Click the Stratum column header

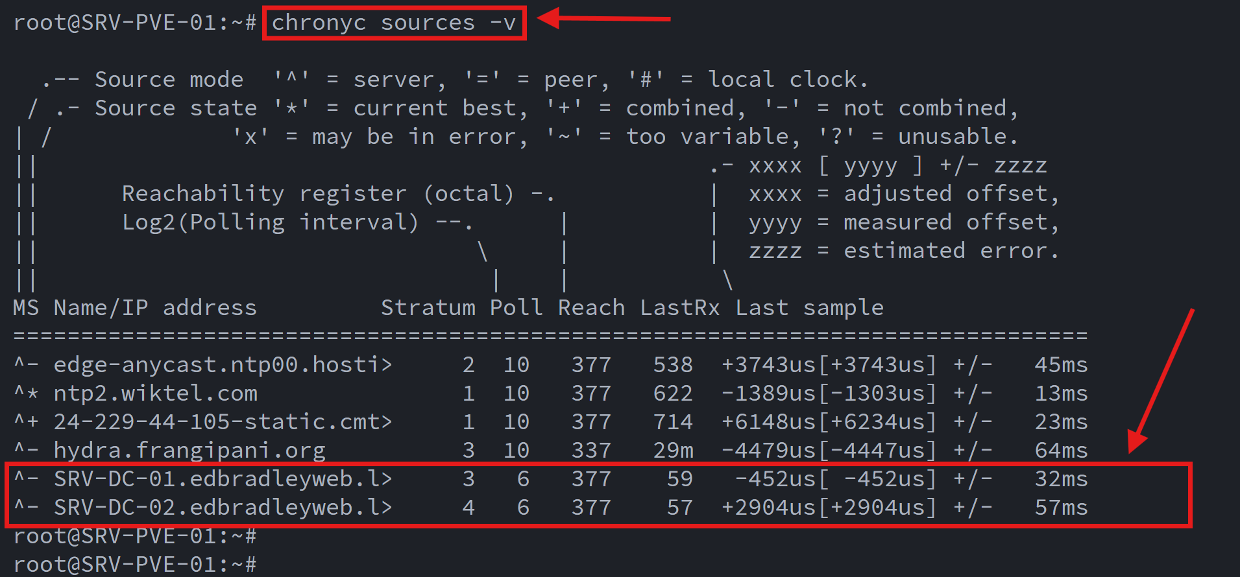428,308
